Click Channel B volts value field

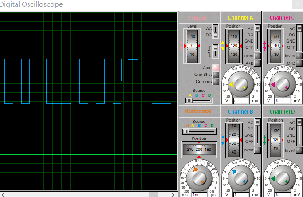[241, 194]
